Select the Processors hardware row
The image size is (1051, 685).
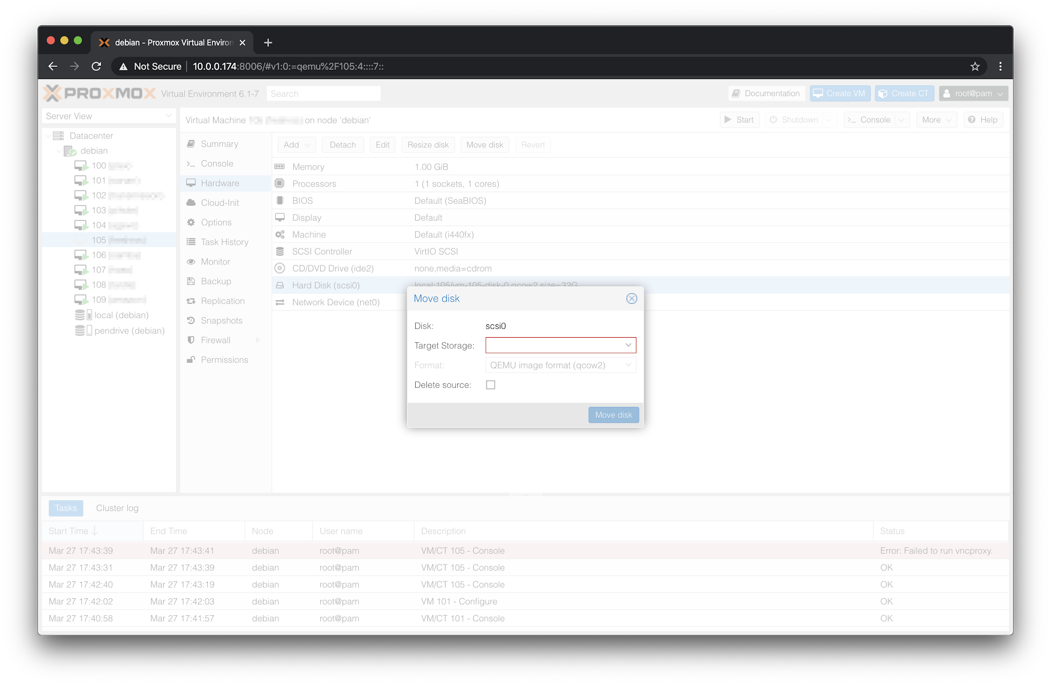coord(640,184)
